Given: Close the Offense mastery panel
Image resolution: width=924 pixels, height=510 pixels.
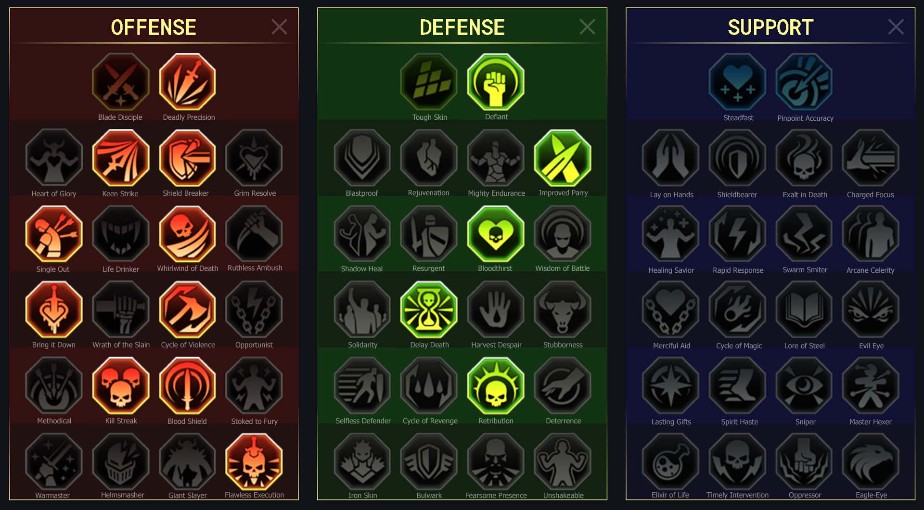Looking at the screenshot, I should (x=279, y=27).
